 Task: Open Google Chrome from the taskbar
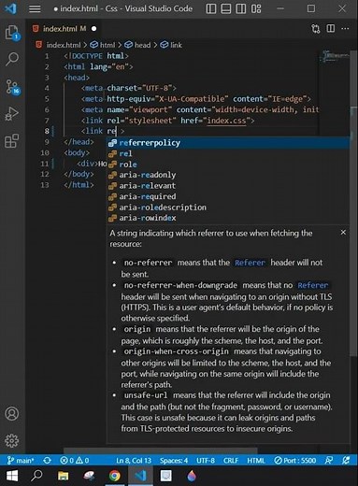click(114, 476)
